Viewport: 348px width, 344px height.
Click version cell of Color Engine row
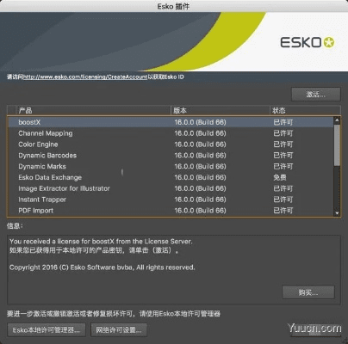tap(200, 144)
